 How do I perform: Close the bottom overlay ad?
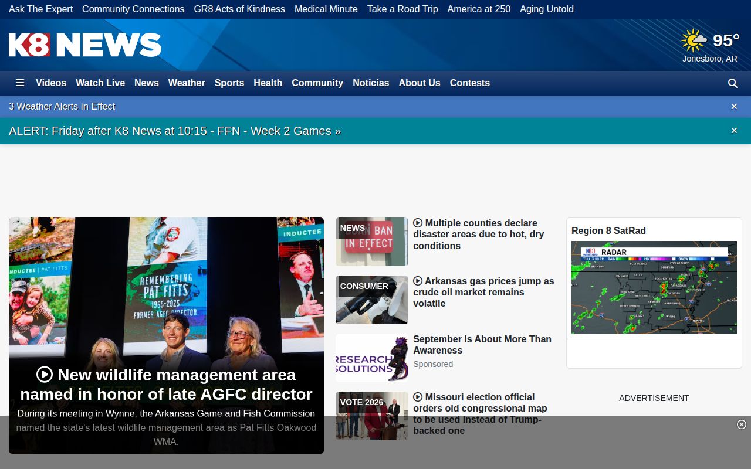pyautogui.click(x=742, y=424)
